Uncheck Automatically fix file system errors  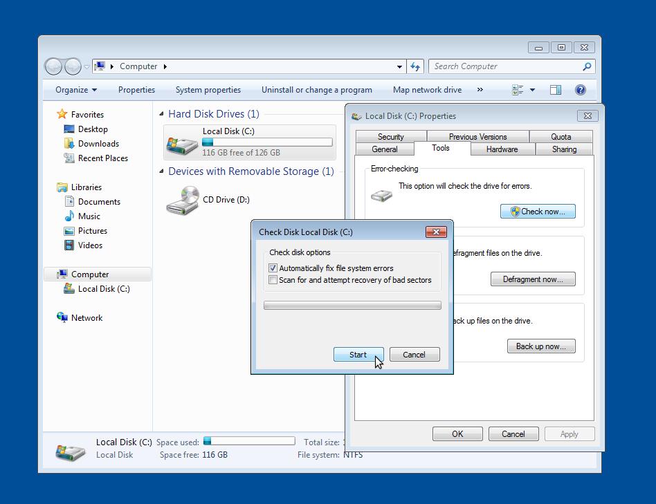(x=273, y=268)
